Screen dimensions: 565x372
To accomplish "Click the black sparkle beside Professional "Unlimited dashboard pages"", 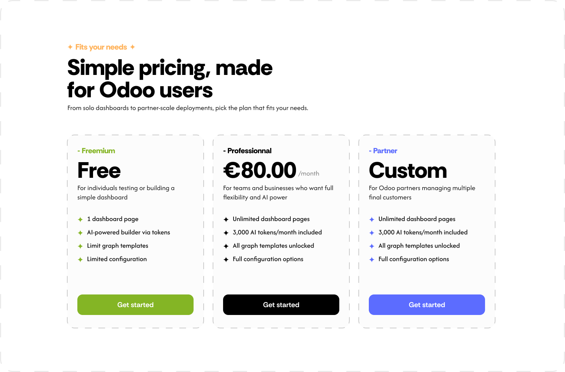I will 226,220.
